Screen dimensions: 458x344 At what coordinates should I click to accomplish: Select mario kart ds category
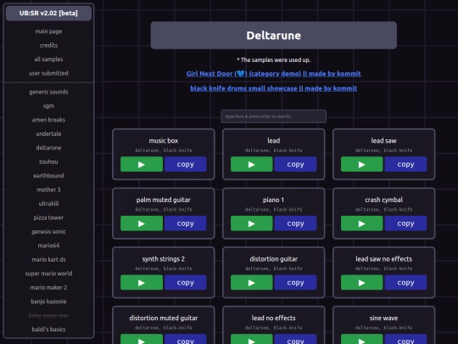click(48, 259)
